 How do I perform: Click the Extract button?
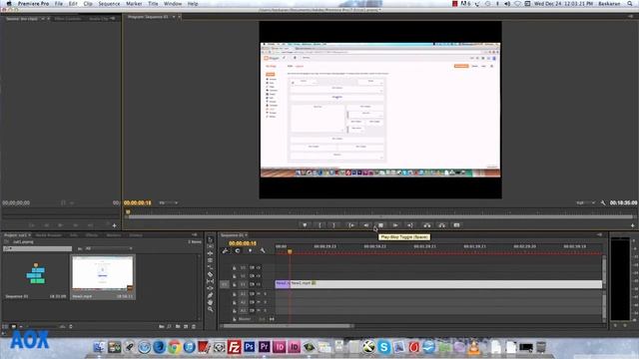tap(441, 225)
